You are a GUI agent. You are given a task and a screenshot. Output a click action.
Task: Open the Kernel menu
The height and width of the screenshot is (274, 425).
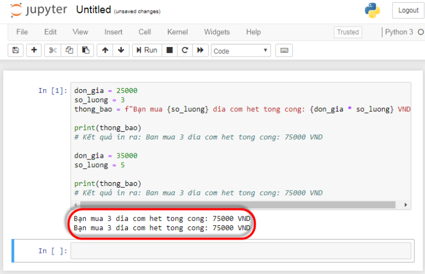click(x=177, y=32)
